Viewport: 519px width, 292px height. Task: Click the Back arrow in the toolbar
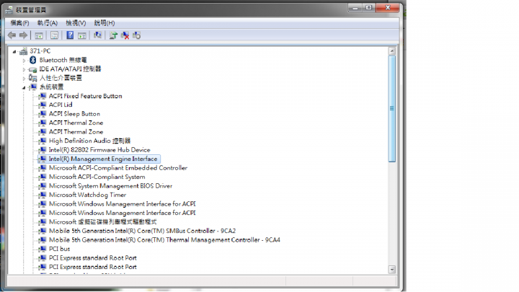tap(12, 35)
